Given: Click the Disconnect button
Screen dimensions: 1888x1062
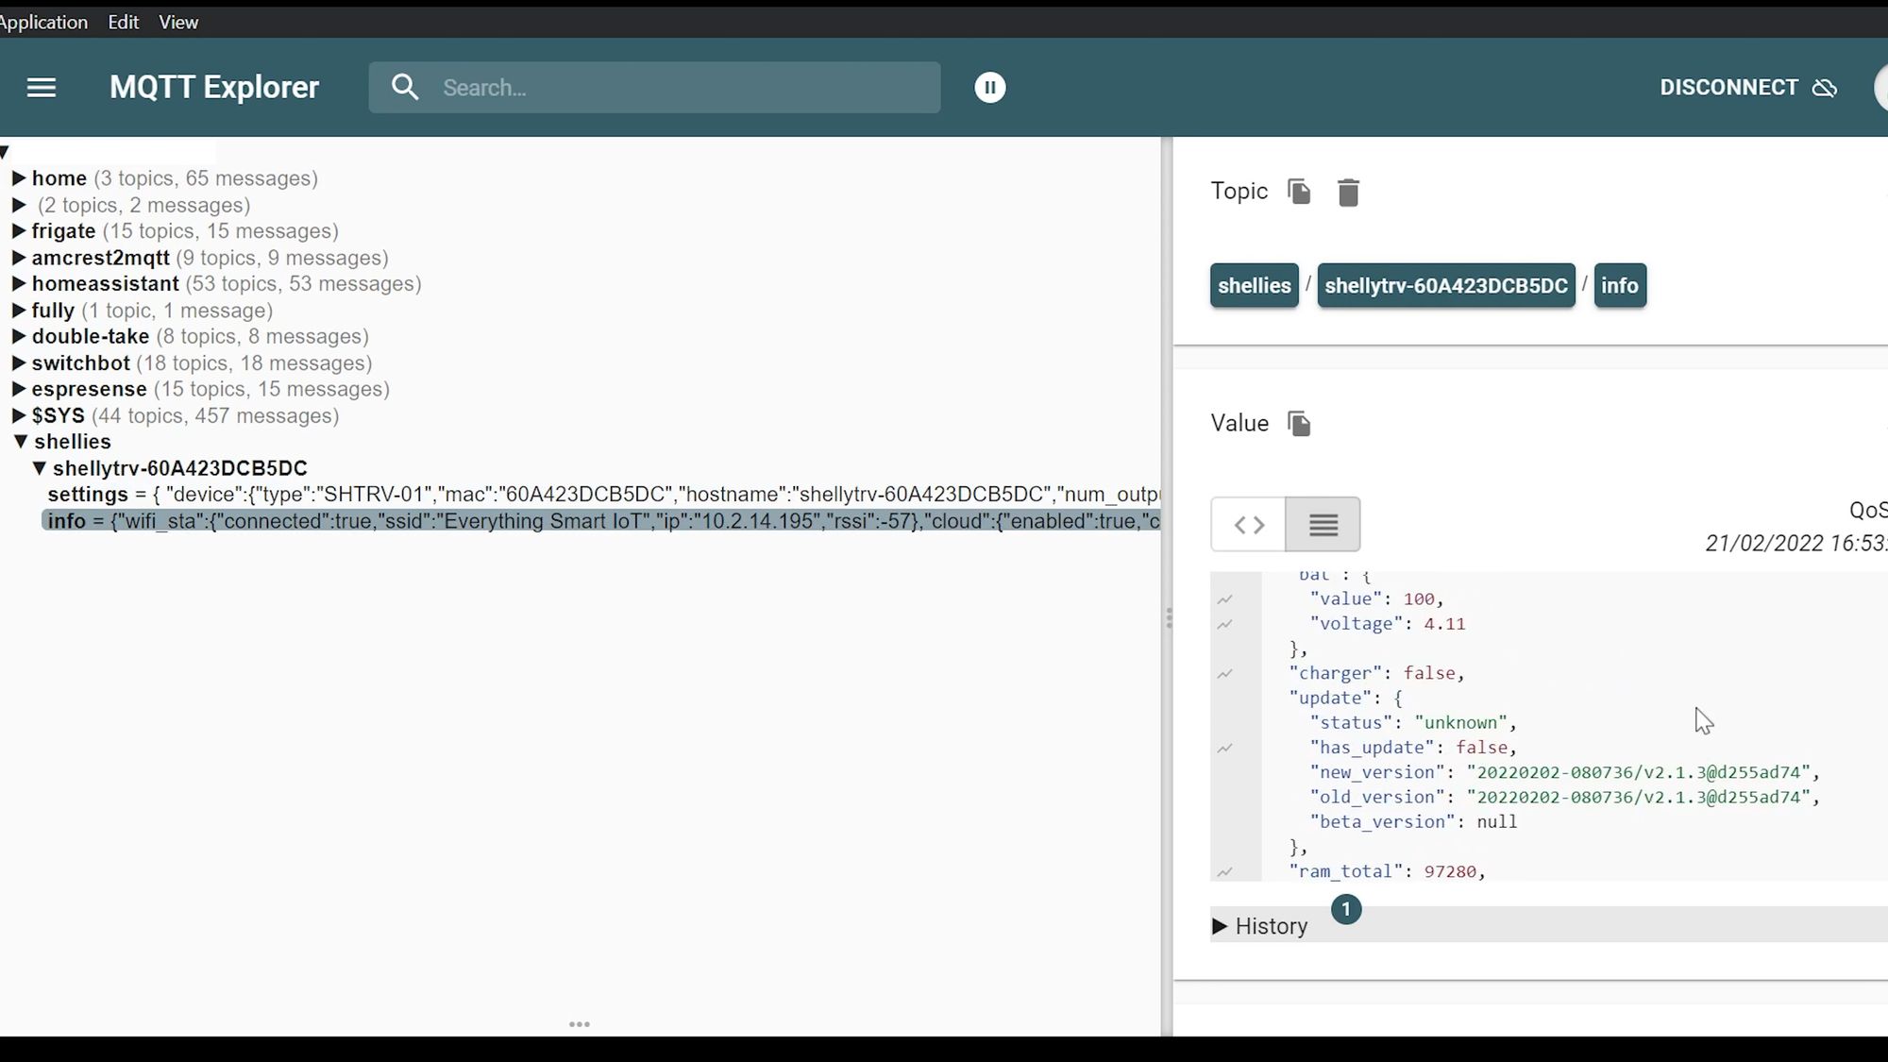Looking at the screenshot, I should click(x=1748, y=88).
